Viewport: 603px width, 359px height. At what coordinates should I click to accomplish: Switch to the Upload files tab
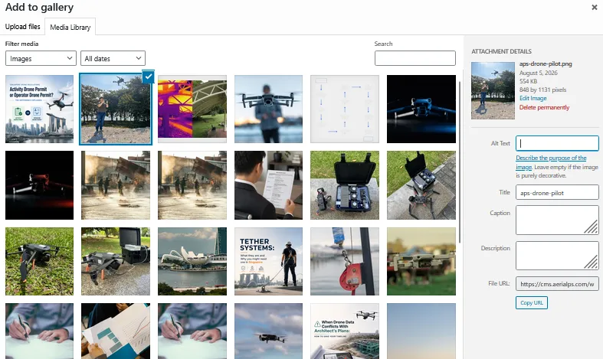(22, 27)
